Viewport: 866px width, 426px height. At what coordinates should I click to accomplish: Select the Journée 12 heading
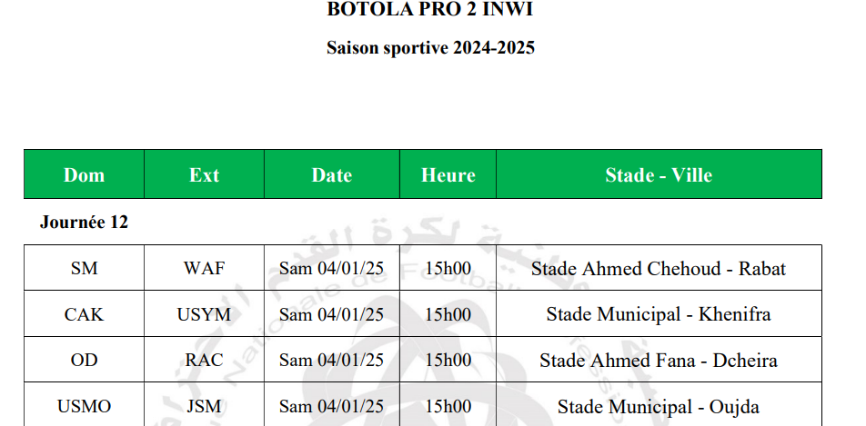pos(84,223)
